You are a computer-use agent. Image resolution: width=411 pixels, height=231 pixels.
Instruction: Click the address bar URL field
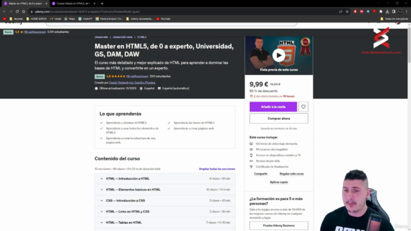click(x=184, y=12)
